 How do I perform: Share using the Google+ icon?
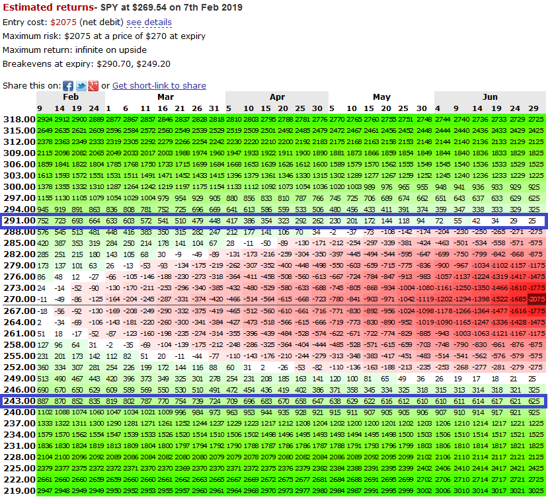click(93, 86)
